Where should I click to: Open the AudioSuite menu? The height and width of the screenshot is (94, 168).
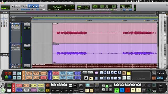(40, 1)
